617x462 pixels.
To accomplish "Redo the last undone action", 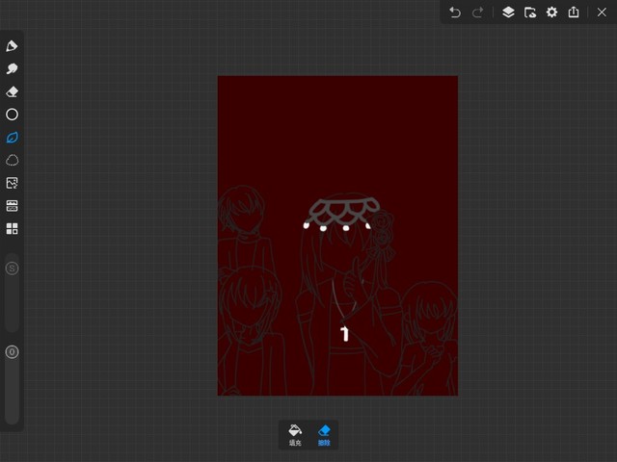I will click(477, 13).
